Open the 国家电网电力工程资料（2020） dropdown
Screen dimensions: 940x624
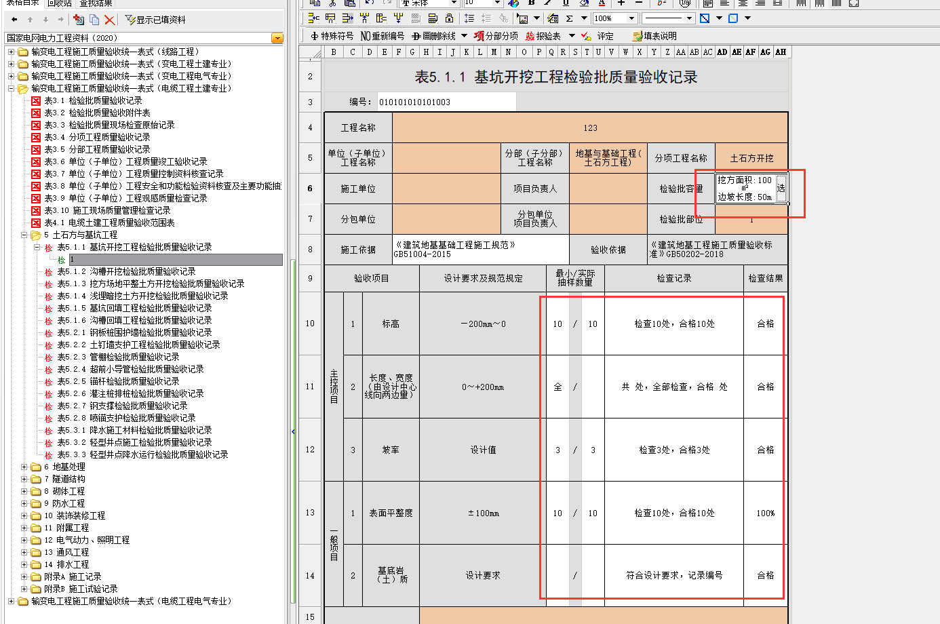click(x=277, y=38)
